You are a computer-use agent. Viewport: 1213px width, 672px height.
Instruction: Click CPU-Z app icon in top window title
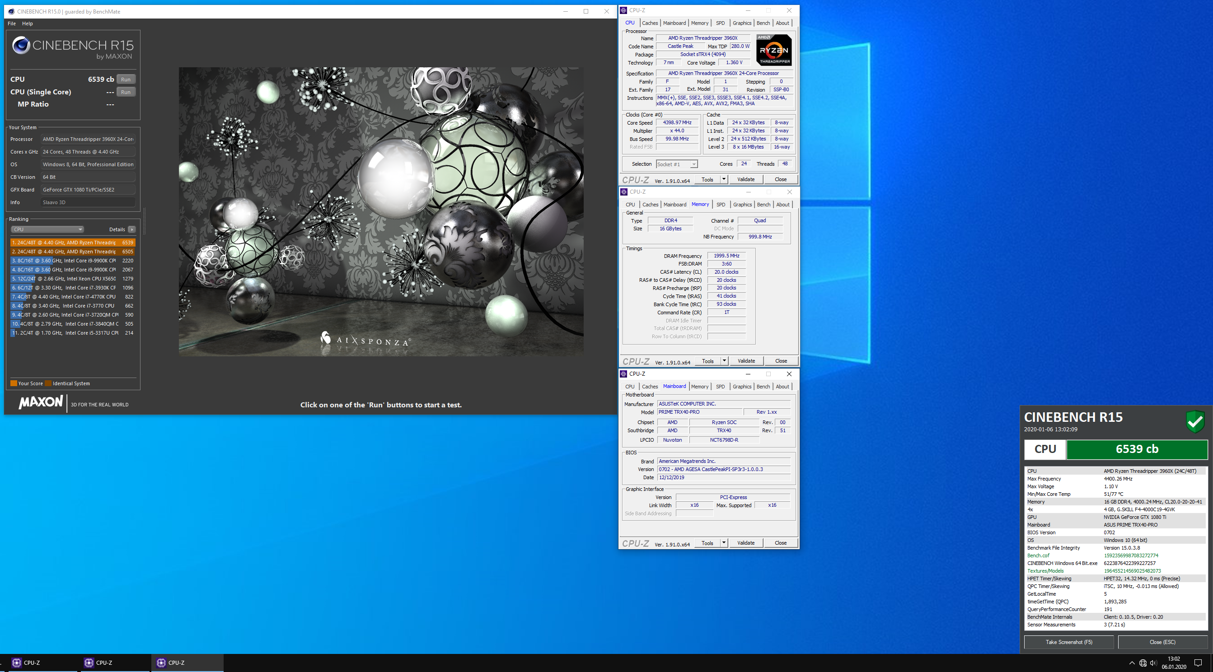624,10
